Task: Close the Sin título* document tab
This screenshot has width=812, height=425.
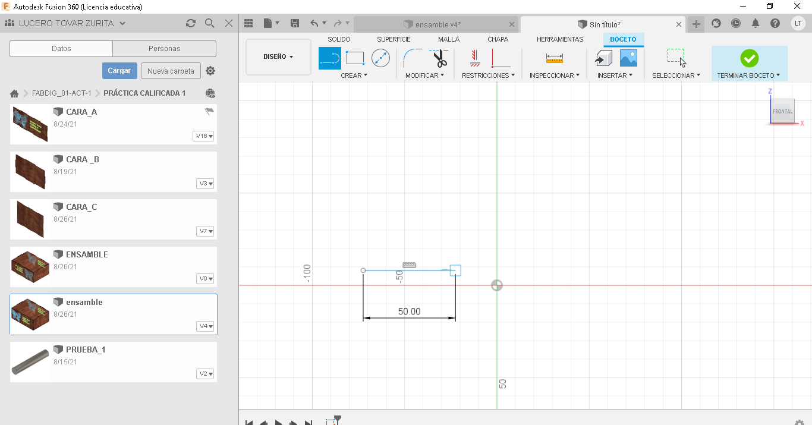Action: tap(679, 24)
